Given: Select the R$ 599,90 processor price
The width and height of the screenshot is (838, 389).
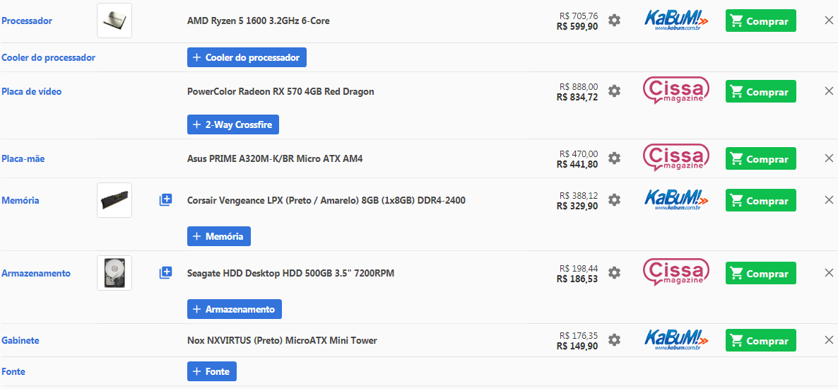Looking at the screenshot, I should point(577,26).
